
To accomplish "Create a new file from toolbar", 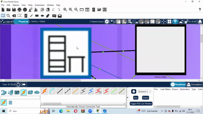I will pyautogui.click(x=3, y=10).
